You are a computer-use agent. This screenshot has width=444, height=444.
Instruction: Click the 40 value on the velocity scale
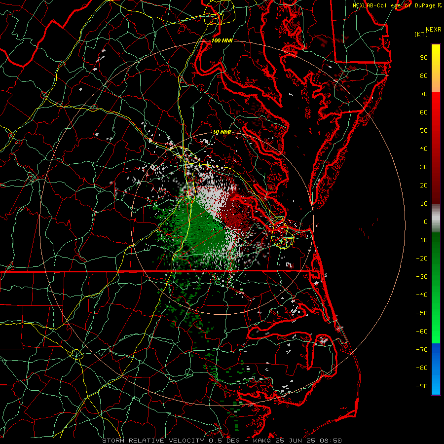tap(424, 148)
